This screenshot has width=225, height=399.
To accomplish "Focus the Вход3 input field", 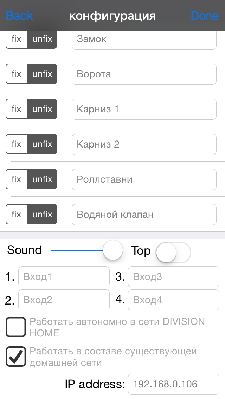I will (173, 277).
